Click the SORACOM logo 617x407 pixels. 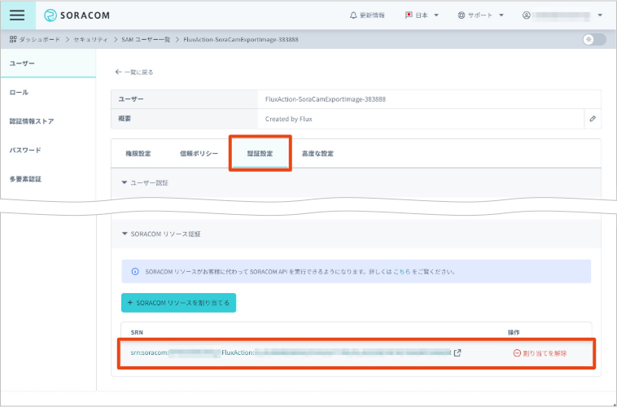point(77,15)
